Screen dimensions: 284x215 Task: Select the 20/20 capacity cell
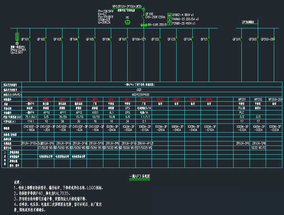[63, 117]
